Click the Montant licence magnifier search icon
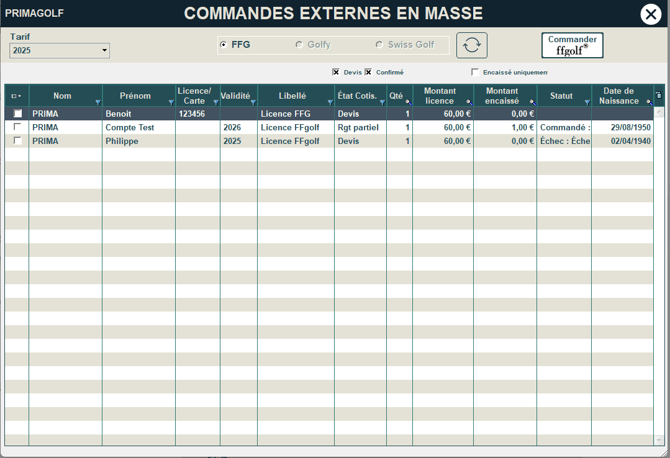Image resolution: width=670 pixels, height=458 pixels. pos(469,102)
